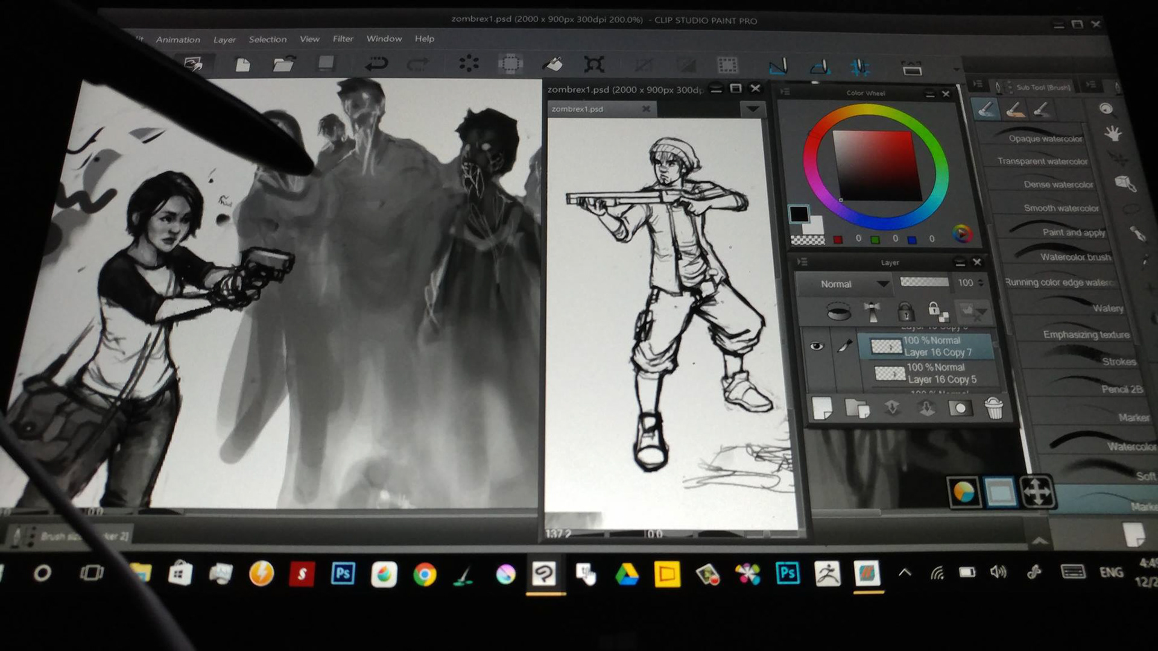Viewport: 1158px width, 651px height.
Task: Add a new raster layer
Action: [x=822, y=408]
